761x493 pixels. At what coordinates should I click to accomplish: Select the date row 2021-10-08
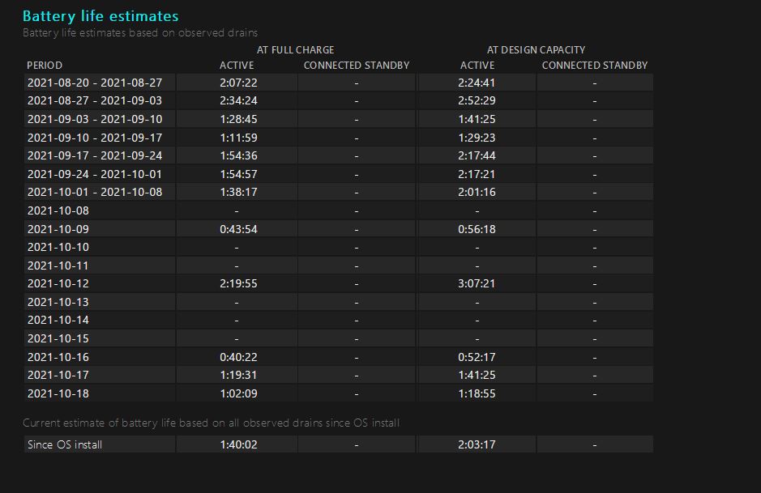coord(58,210)
